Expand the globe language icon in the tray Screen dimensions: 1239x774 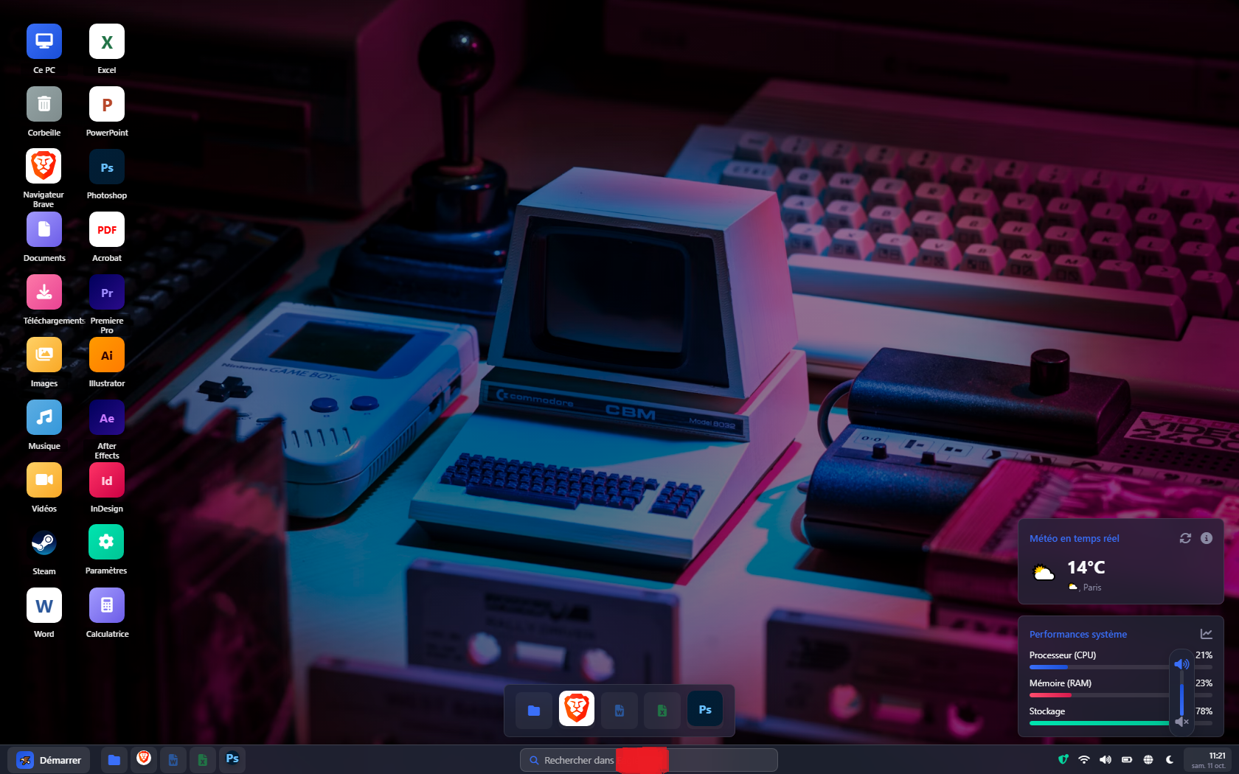tap(1148, 759)
